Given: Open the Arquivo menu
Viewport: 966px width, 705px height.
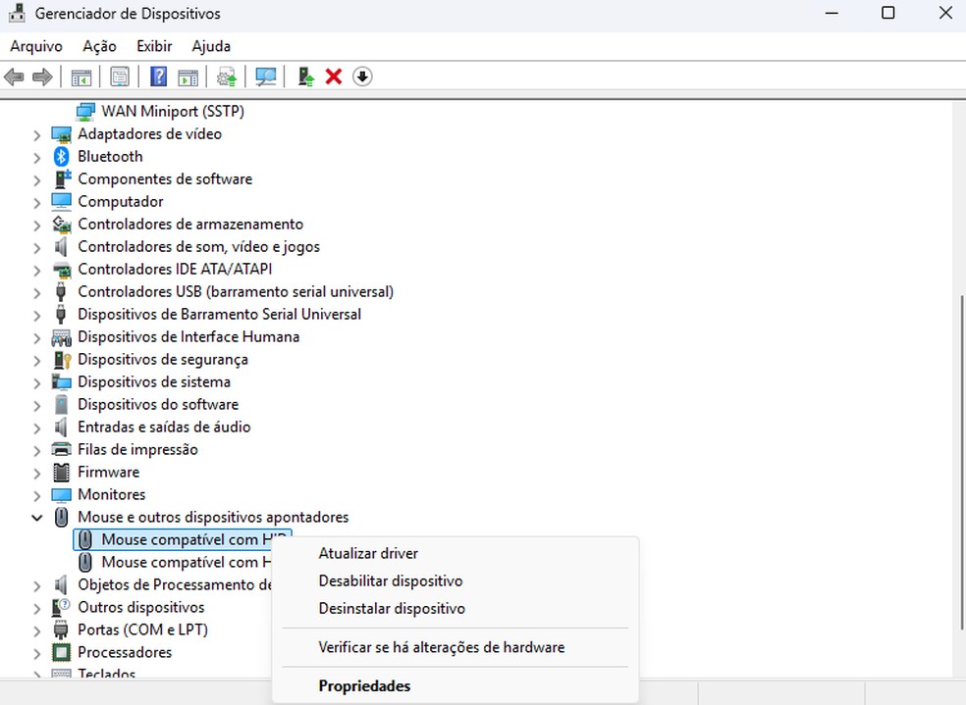Looking at the screenshot, I should [x=36, y=46].
